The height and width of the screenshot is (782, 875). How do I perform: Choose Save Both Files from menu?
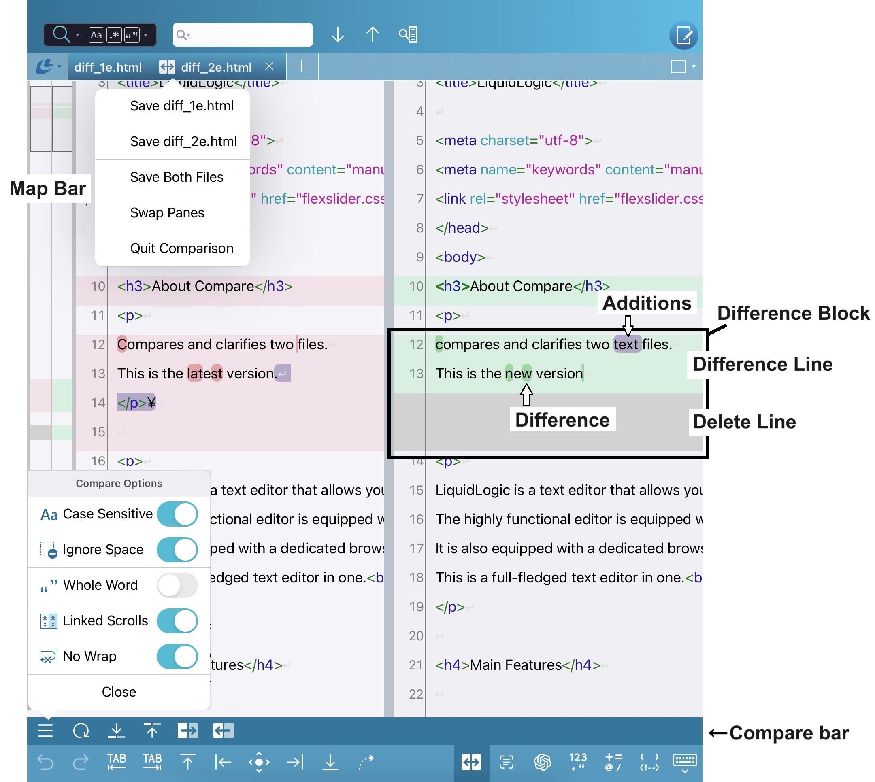pyautogui.click(x=176, y=177)
